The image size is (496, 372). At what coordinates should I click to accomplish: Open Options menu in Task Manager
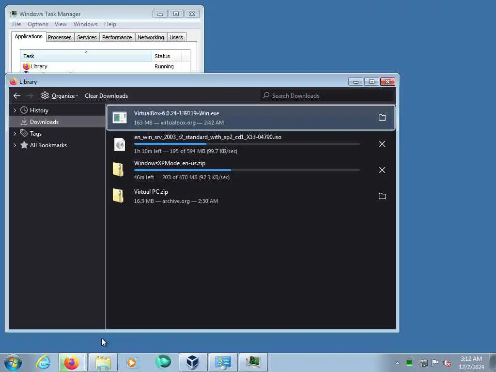point(38,24)
